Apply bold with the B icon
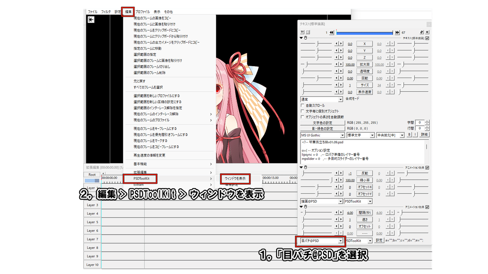The width and height of the screenshot is (488, 274). pyautogui.click(x=410, y=135)
